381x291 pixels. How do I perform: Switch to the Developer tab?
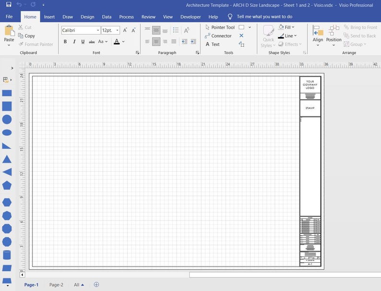click(x=190, y=17)
